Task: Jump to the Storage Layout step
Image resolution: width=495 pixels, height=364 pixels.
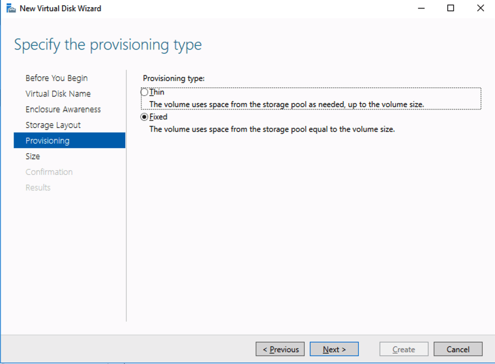Action: 53,125
